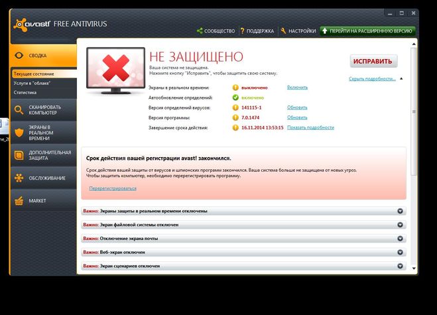Screen dimensions: 437x315
Task: Click the Перерегистрироваться link
Action: (113, 188)
